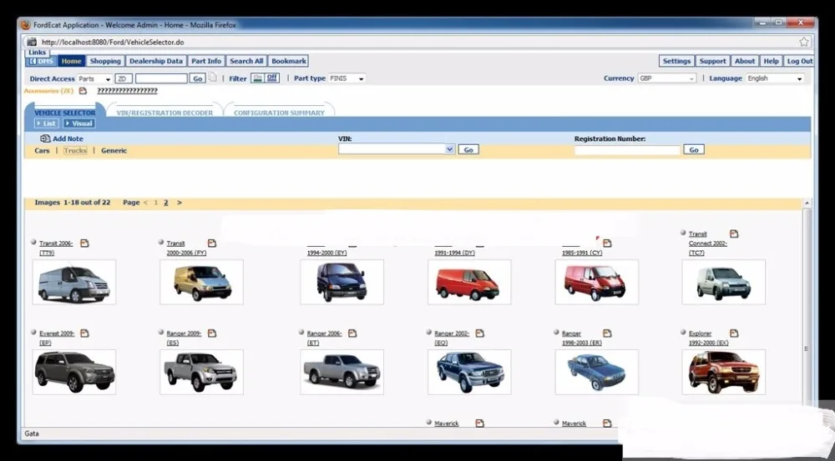This screenshot has width=835, height=461.
Task: Select Transit 2006- (TT9) radio button
Action: pos(33,242)
